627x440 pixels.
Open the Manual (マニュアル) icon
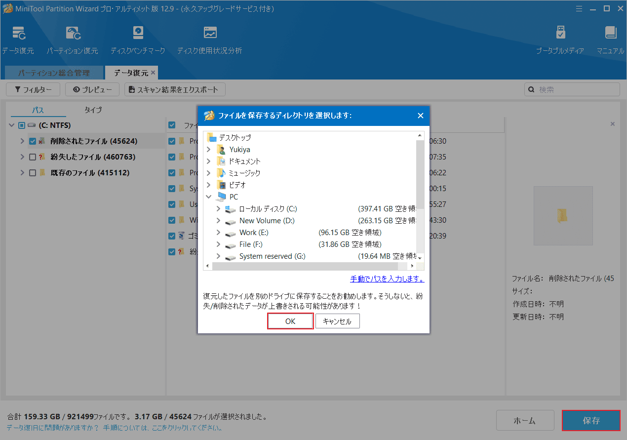click(611, 33)
